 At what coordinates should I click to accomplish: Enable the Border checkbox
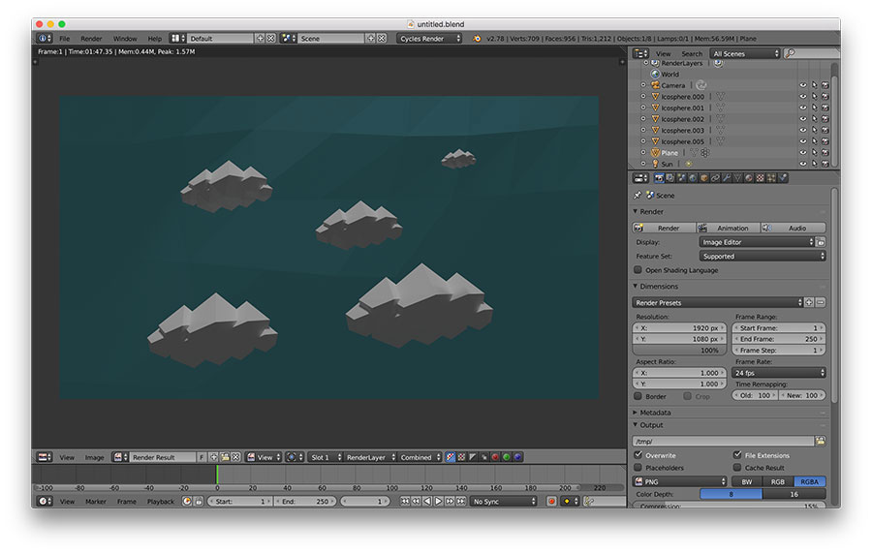638,396
